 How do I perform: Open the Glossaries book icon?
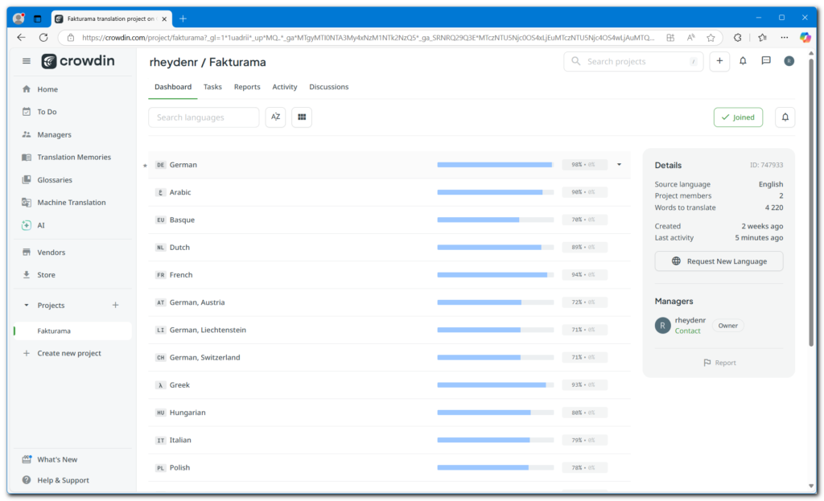pos(27,179)
